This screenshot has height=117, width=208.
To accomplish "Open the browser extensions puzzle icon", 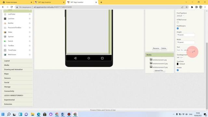I will pyautogui.click(x=192, y=7).
